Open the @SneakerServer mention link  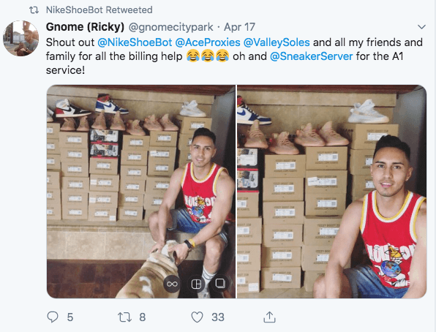[312, 56]
